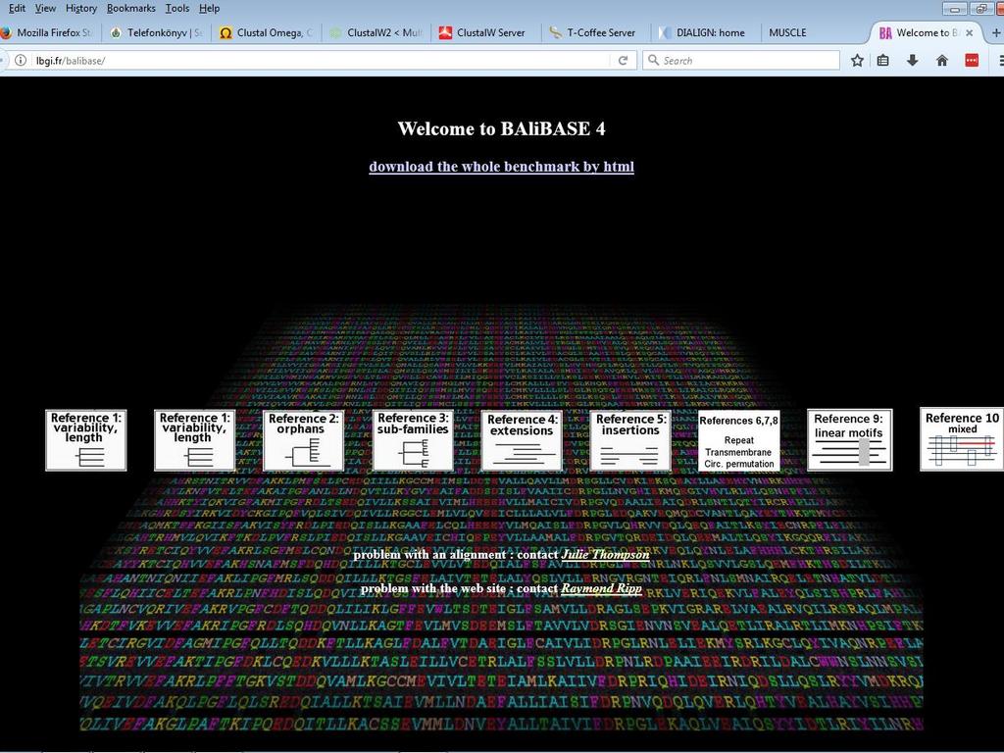Switch to the Mozilla Firefox Start tab

pyautogui.click(x=49, y=32)
